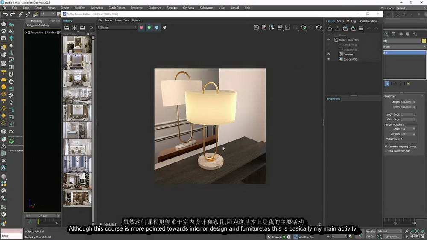Click the load layer preset icon
This screenshot has width=427, height=240.
tap(353, 28)
